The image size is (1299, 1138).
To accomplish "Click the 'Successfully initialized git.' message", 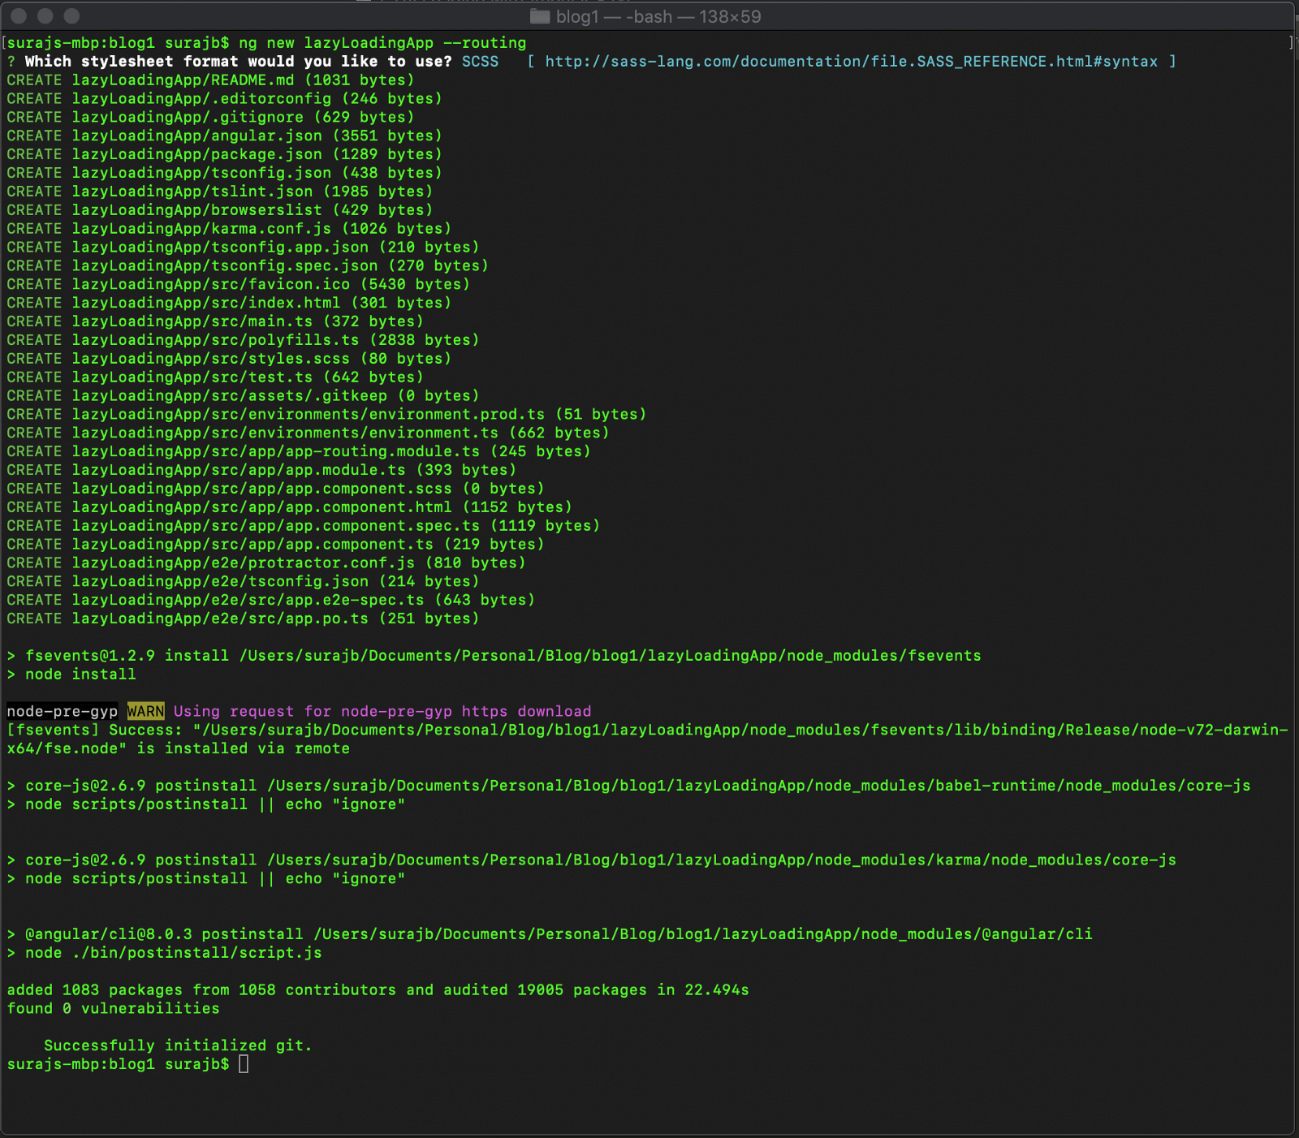I will coord(178,1047).
